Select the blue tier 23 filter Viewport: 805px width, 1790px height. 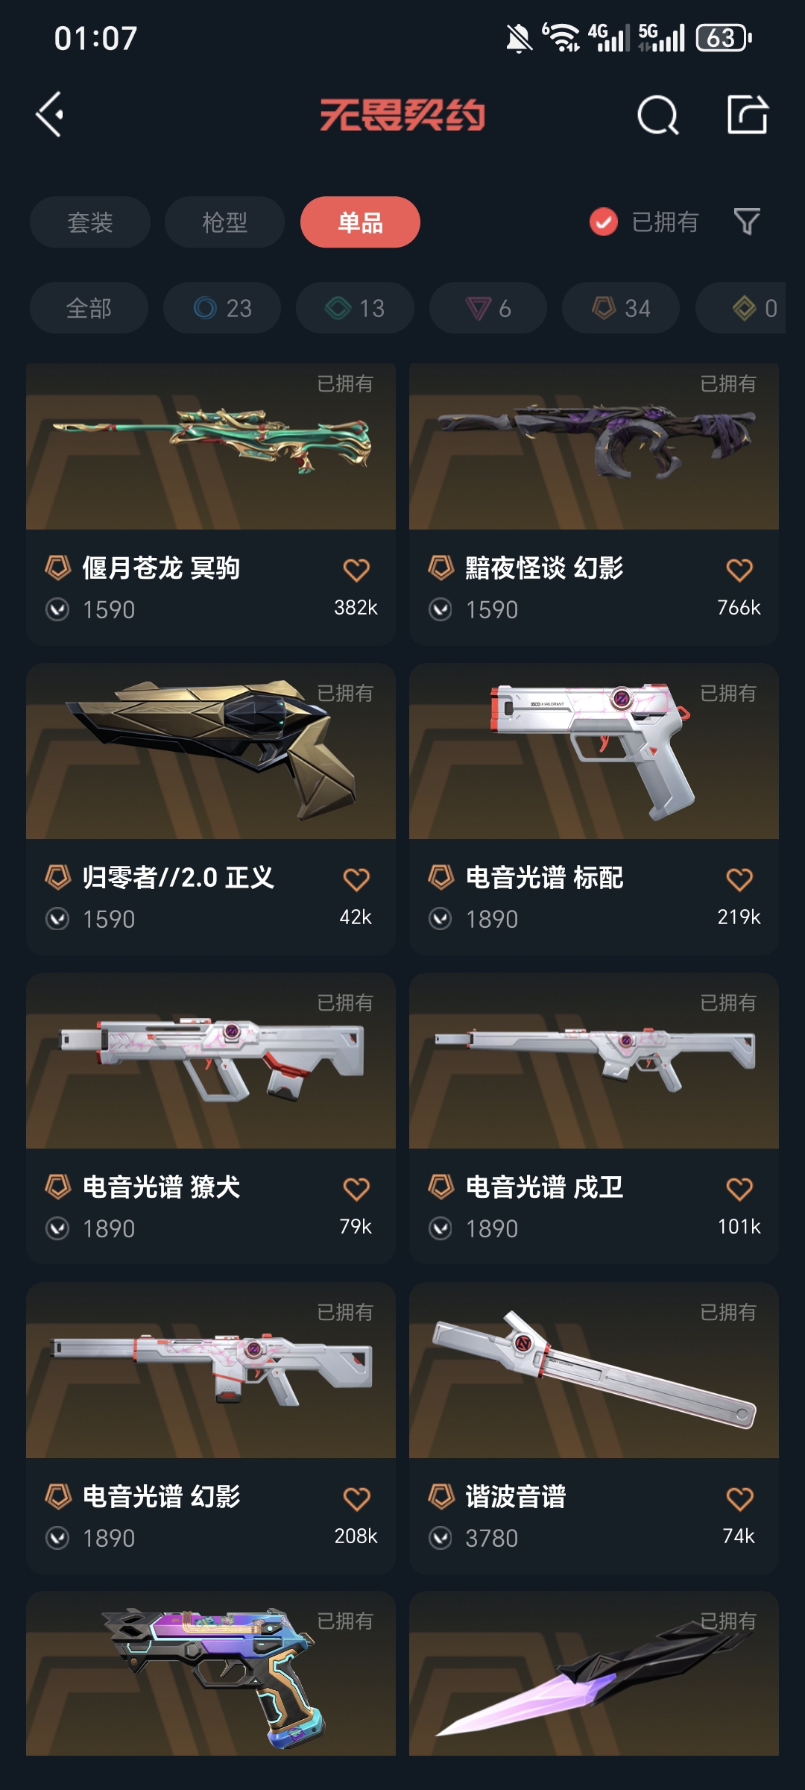click(222, 308)
